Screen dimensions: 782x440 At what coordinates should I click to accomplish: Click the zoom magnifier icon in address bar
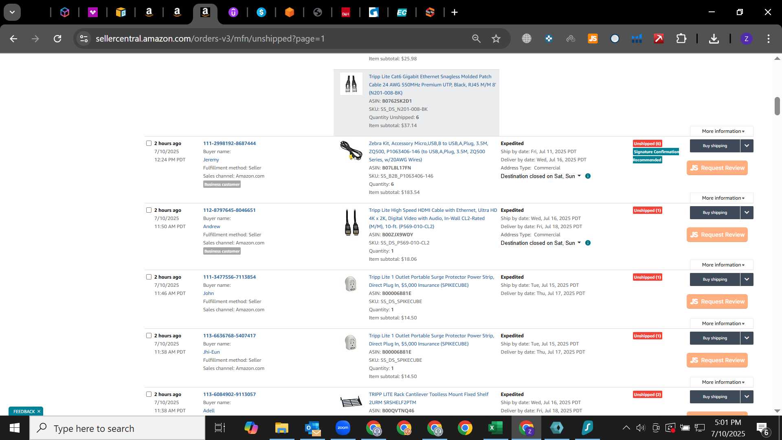[476, 39]
